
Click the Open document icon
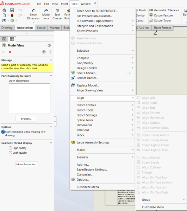(4, 20)
